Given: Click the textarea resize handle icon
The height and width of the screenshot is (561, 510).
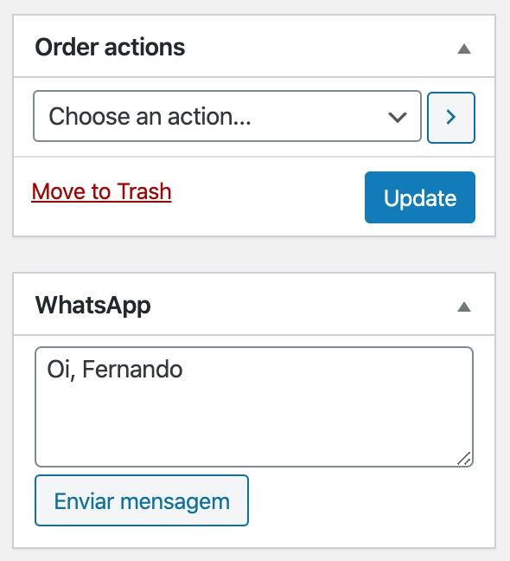Looking at the screenshot, I should click(464, 459).
